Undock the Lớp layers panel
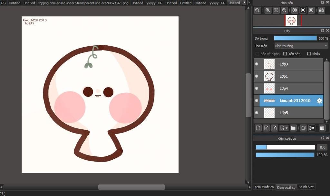The image size is (330, 196). 323,31
